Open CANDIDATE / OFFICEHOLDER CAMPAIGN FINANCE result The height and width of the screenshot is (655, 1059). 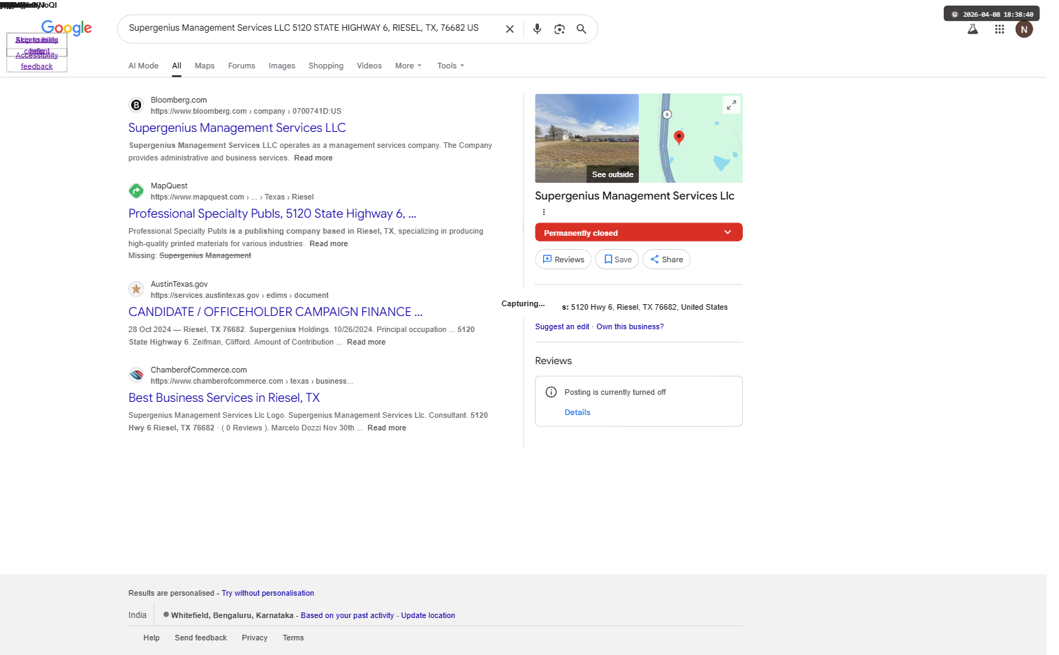point(275,312)
